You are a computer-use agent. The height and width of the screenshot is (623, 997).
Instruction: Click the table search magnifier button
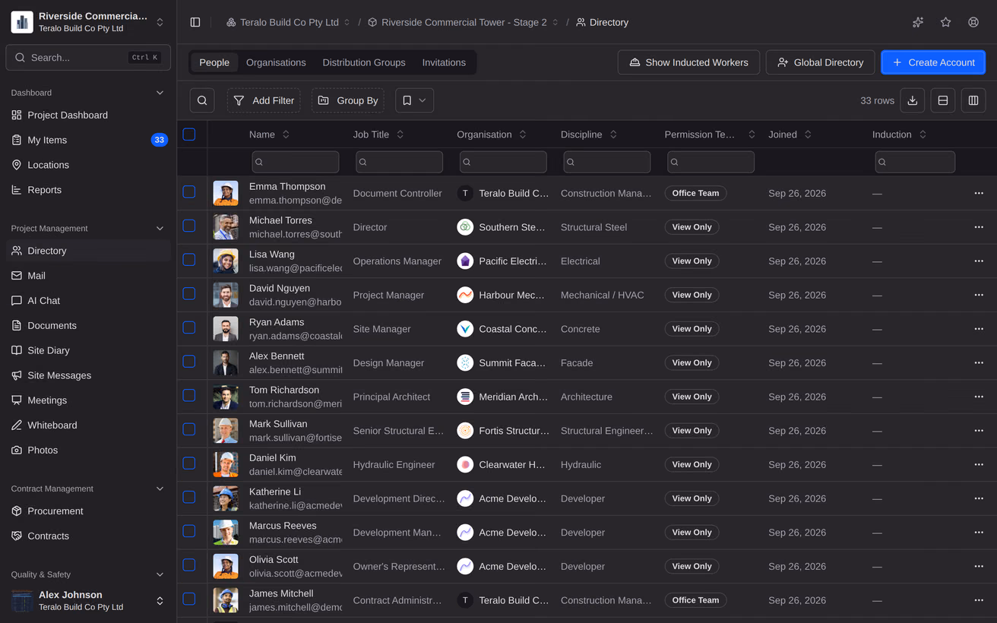coord(202,100)
